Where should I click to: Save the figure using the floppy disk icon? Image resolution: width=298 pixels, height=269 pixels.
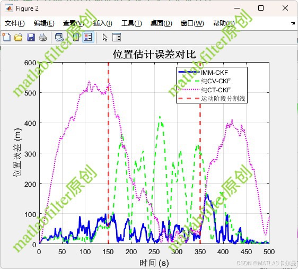pos(31,37)
